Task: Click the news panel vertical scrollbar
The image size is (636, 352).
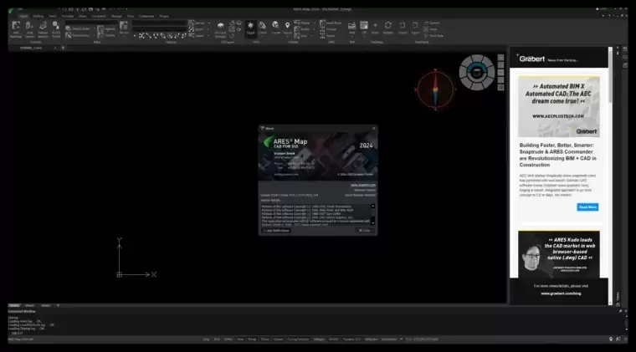Action: coord(610,176)
